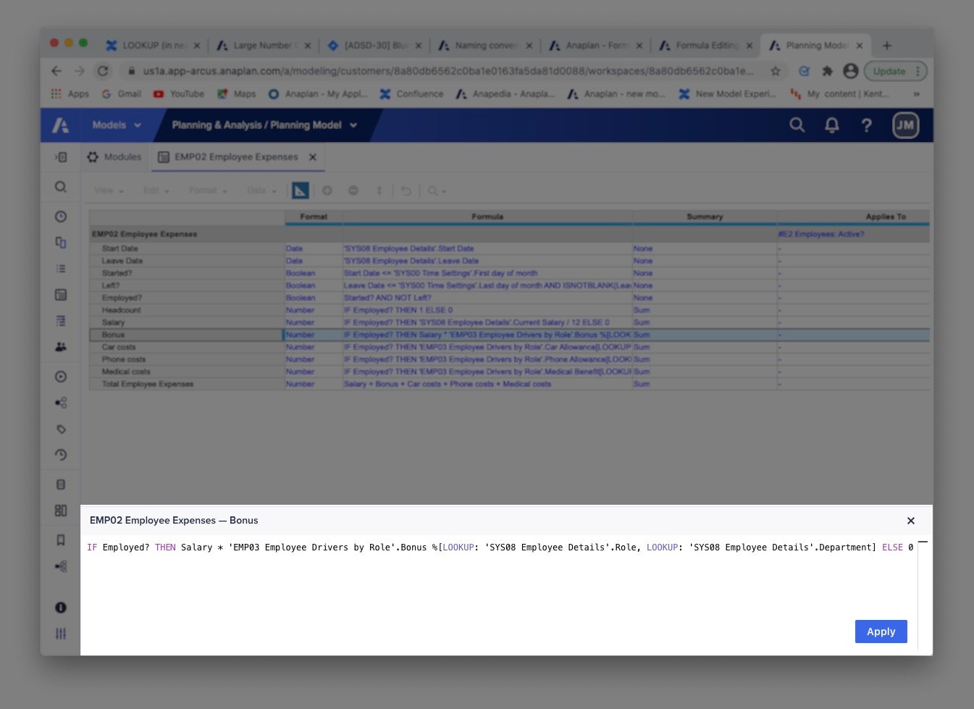Select the Headcount line item
974x709 pixels.
[186, 311]
